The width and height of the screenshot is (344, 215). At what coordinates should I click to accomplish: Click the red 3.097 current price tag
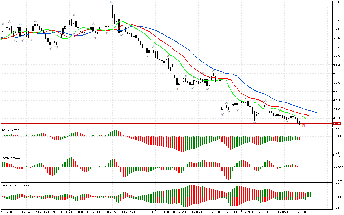tap(337, 124)
